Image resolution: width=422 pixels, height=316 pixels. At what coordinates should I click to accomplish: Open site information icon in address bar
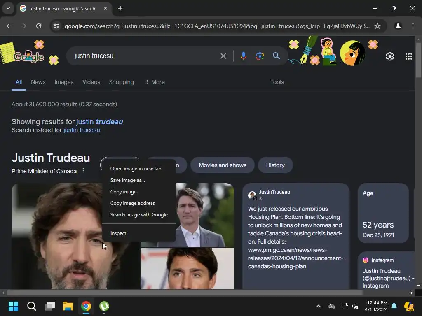56,26
